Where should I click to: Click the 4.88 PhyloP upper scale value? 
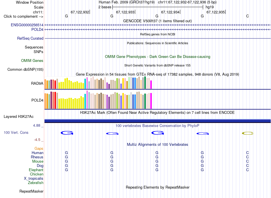(37, 125)
